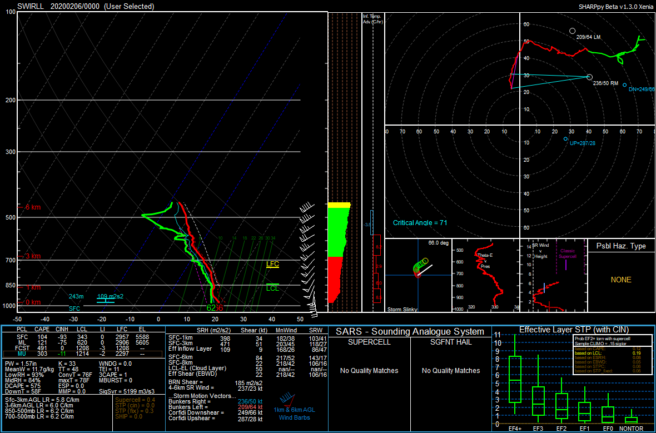Select the SFC parcel row in parcel table
This screenshot has height=433, width=656.
(83, 337)
